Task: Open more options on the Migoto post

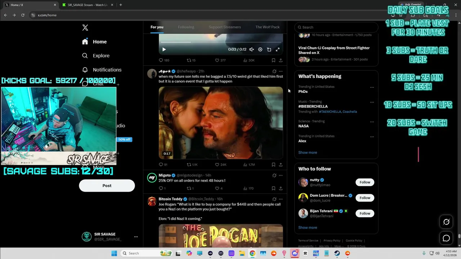Action: point(281,176)
